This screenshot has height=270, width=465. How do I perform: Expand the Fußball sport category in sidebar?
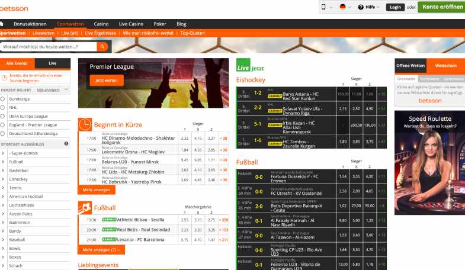point(3,162)
